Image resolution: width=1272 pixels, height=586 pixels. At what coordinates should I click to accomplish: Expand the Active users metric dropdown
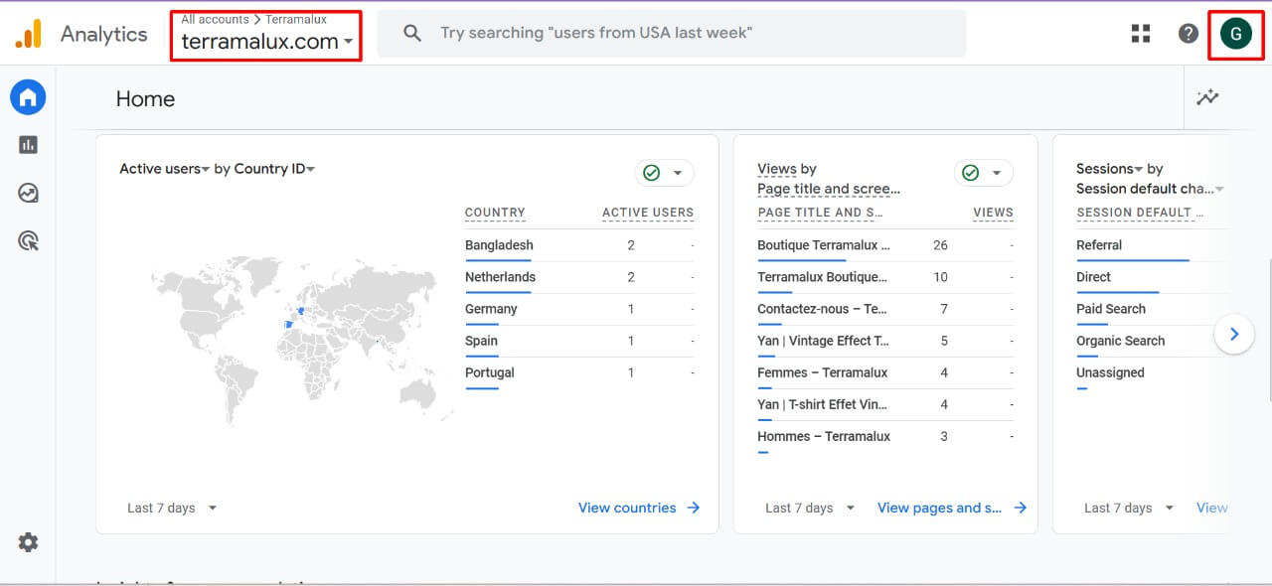pyautogui.click(x=164, y=169)
